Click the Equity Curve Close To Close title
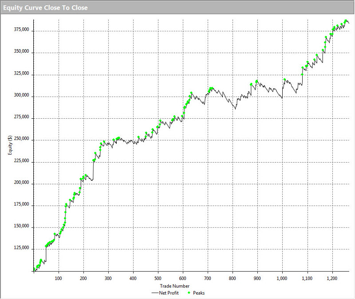Screen dimensions: 355x299 point(45,8)
